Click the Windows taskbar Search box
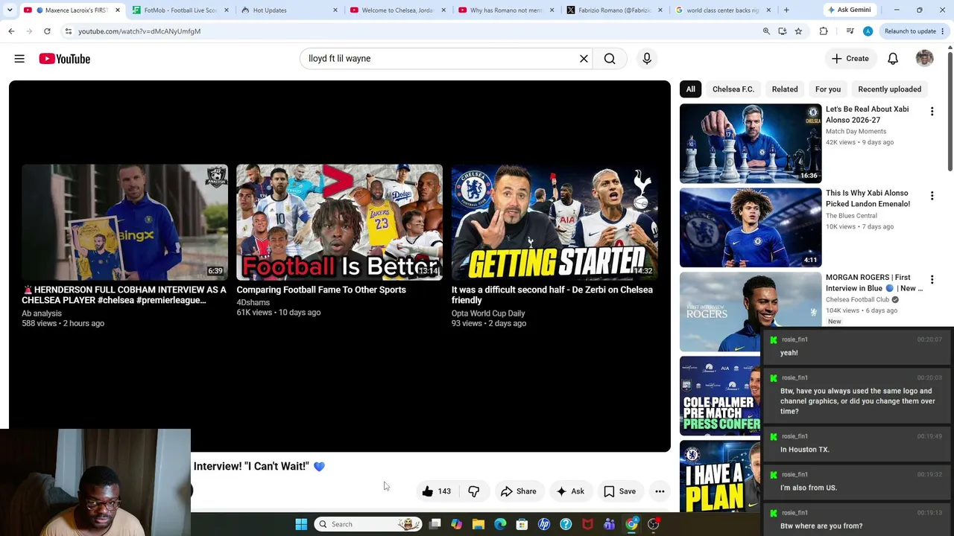The height and width of the screenshot is (536, 954). coord(368,524)
